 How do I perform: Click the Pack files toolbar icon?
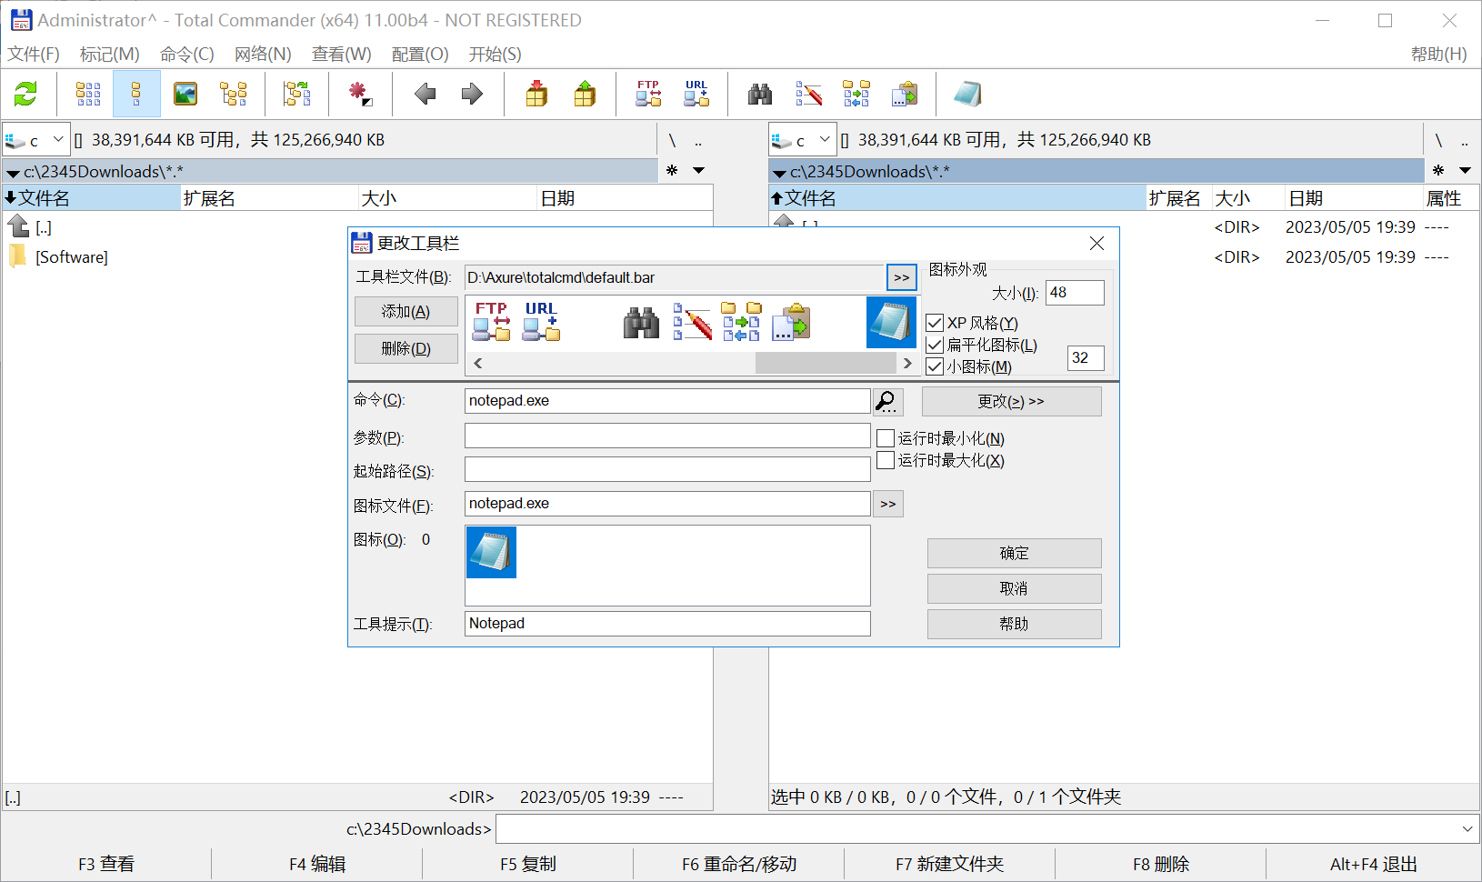pyautogui.click(x=537, y=94)
